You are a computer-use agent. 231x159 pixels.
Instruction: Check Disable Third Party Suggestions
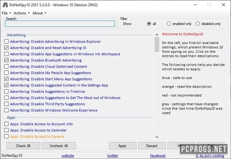(6, 104)
